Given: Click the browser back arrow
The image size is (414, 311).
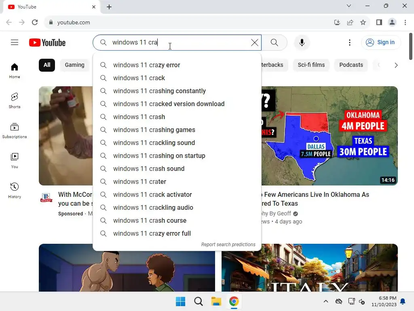Looking at the screenshot, I should tap(9, 23).
